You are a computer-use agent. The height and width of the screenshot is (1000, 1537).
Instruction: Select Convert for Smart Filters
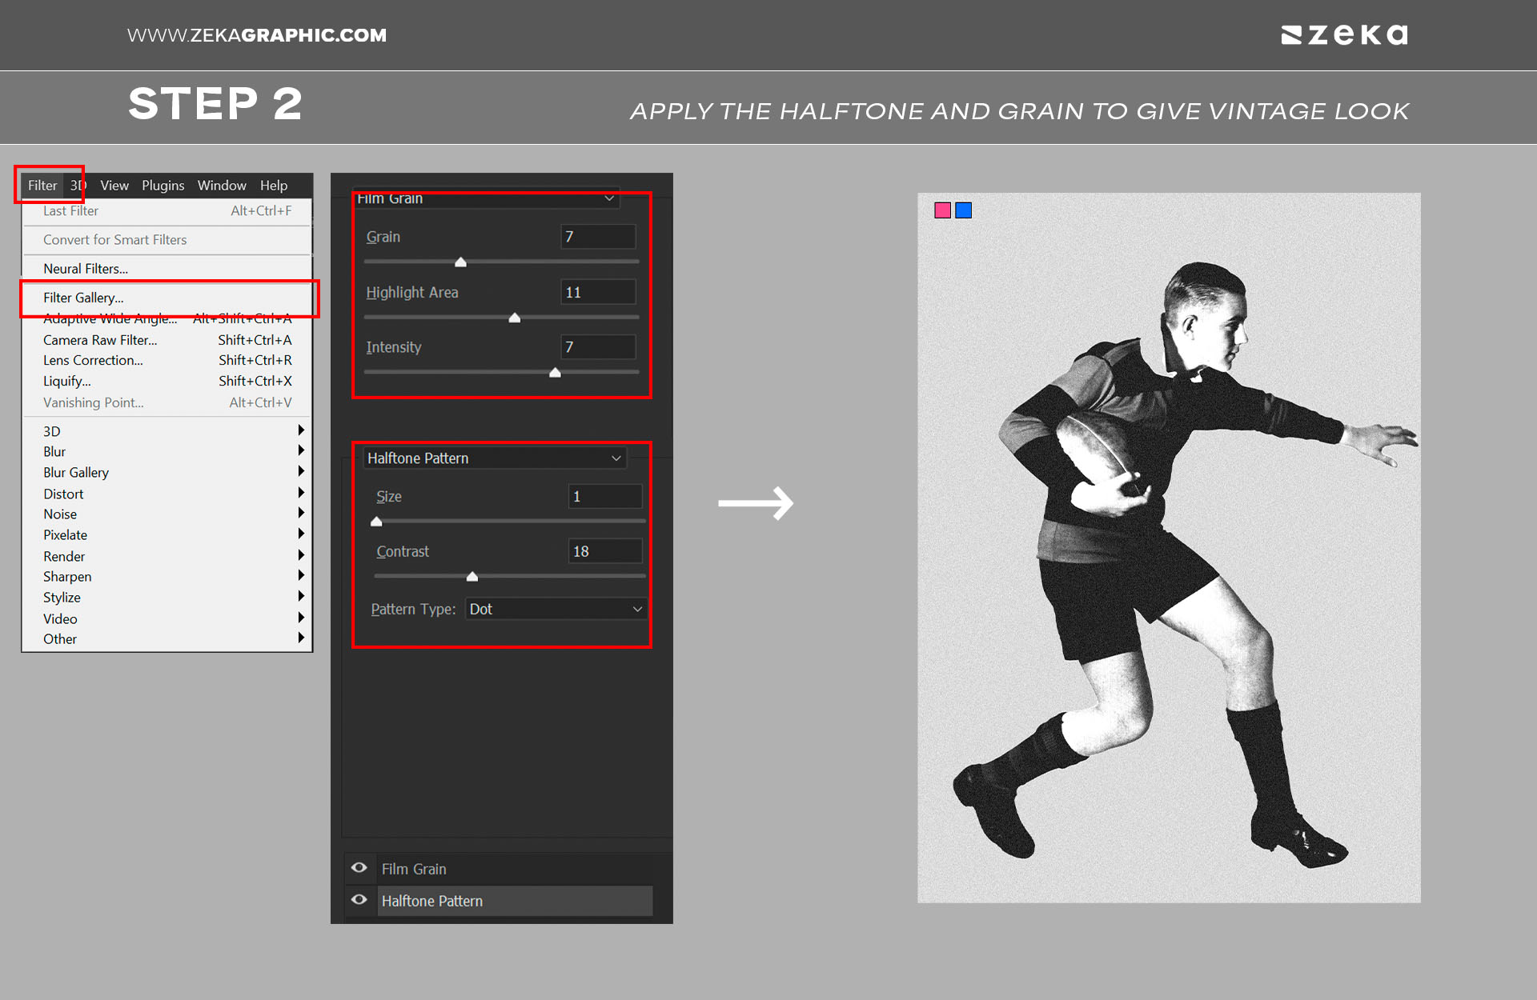pos(114,239)
